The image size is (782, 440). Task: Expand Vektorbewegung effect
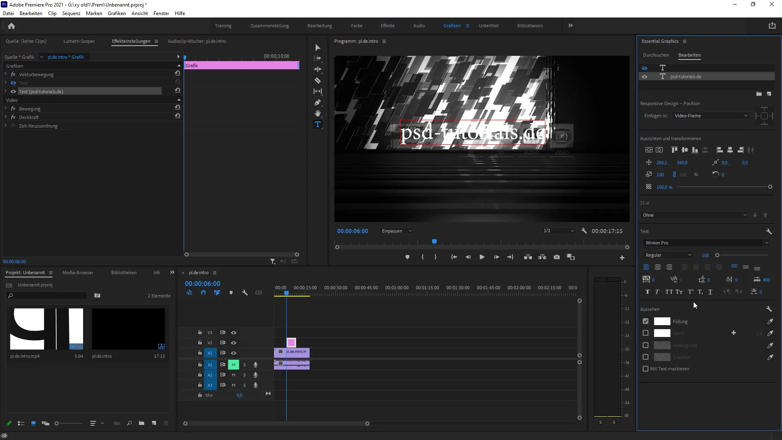(6, 74)
